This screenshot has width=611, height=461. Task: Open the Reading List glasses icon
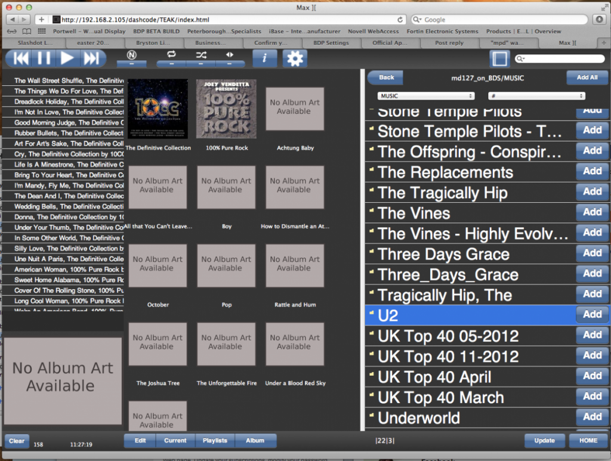coord(12,31)
